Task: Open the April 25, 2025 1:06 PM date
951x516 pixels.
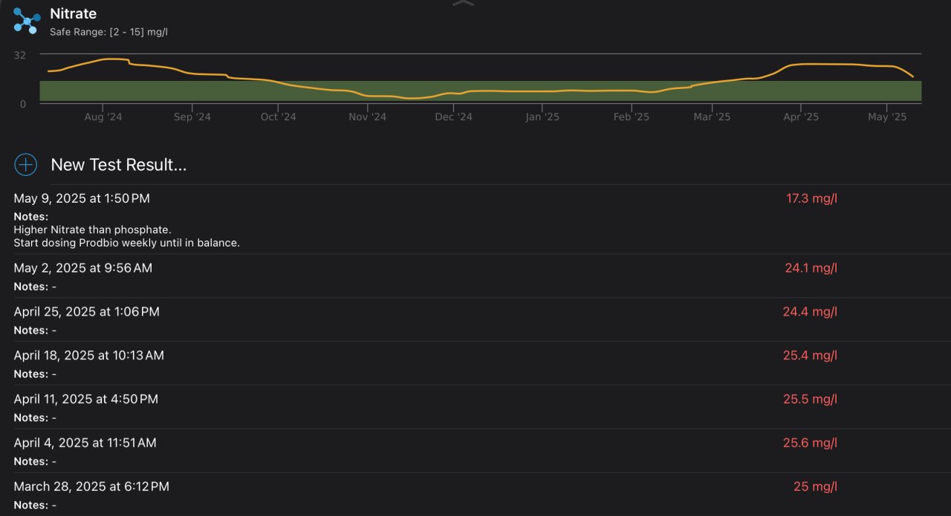Action: coord(86,312)
